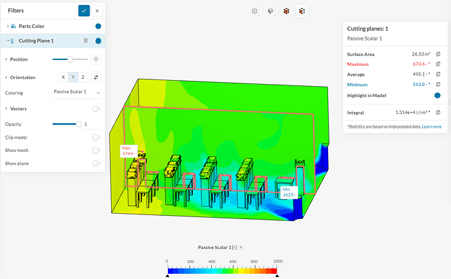
Task: Toggle Parts Color filter visibility
Action: tap(97, 26)
